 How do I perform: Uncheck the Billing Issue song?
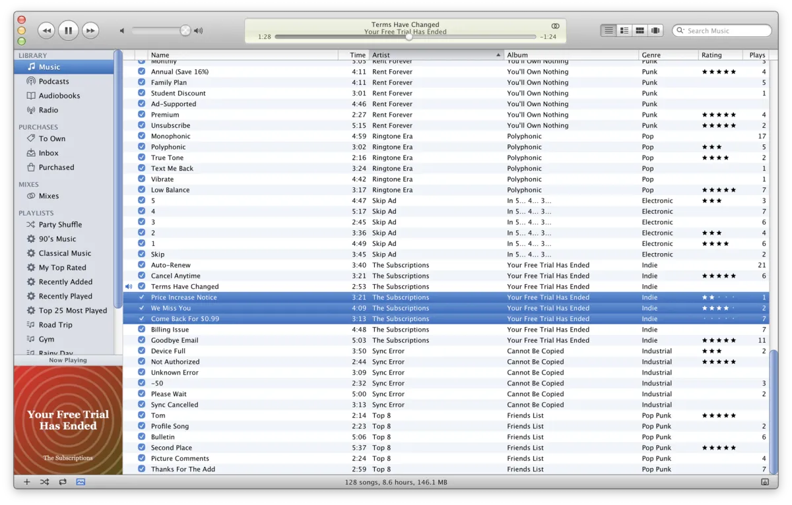click(141, 330)
